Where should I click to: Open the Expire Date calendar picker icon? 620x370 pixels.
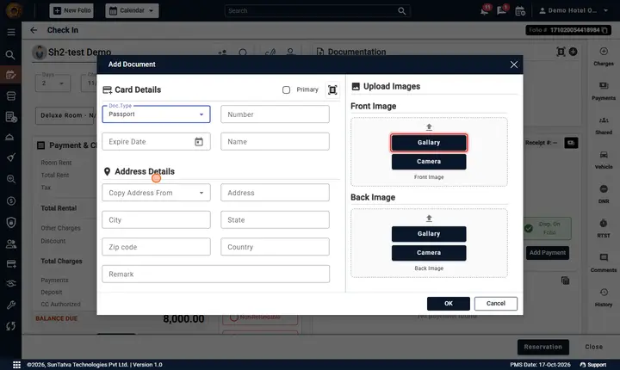pyautogui.click(x=199, y=141)
